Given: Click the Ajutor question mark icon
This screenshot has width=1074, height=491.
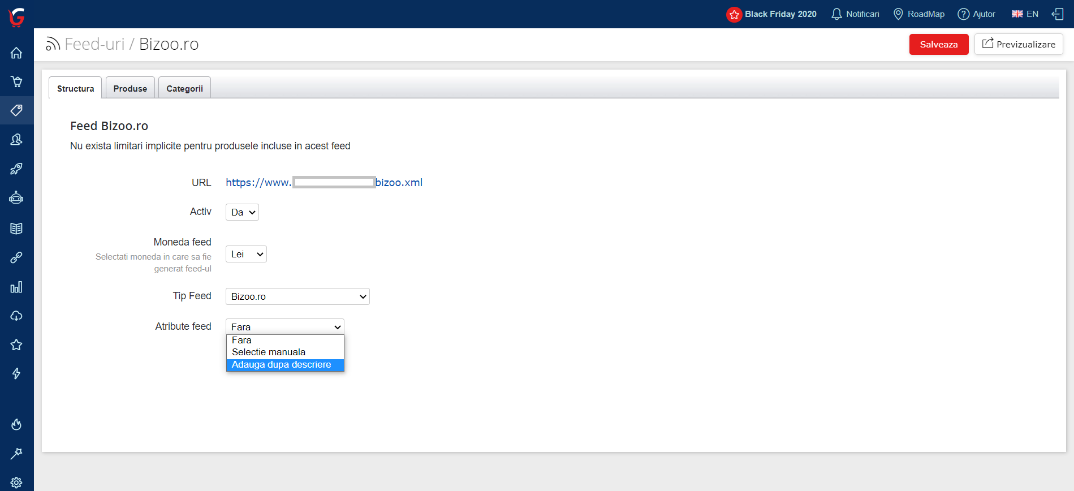Looking at the screenshot, I should coord(963,14).
